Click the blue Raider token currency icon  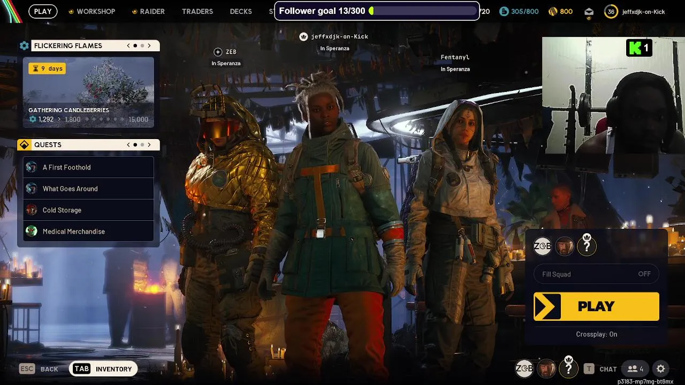503,11
